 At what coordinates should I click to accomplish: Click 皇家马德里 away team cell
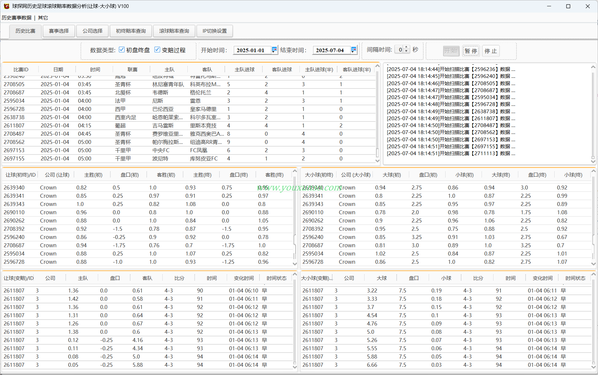pos(203,109)
